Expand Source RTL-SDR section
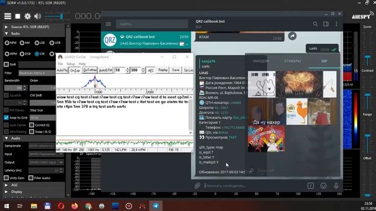Image resolution: width=376 pixels, height=211 pixels. click(6, 27)
